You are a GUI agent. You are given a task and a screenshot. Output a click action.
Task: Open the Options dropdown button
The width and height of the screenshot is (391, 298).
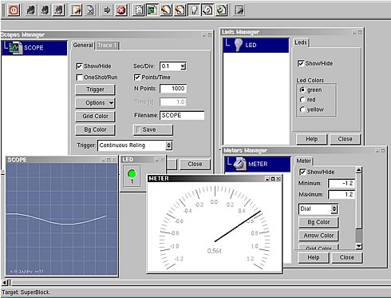(95, 103)
